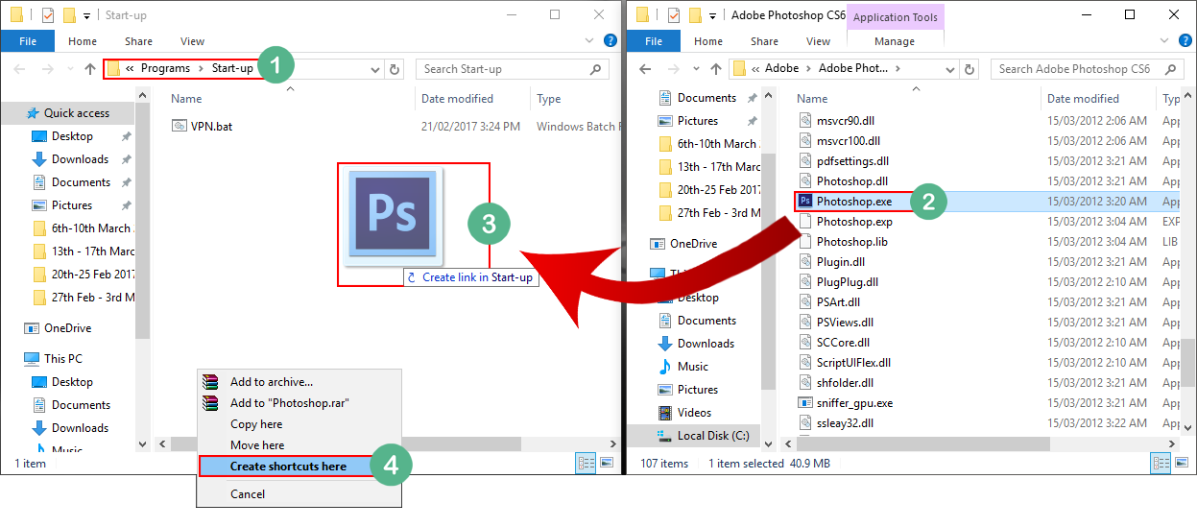Open help in the Start-up window

(x=610, y=41)
